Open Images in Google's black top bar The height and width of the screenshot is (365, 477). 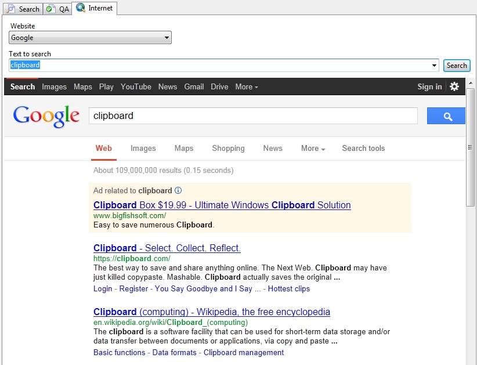coord(54,86)
